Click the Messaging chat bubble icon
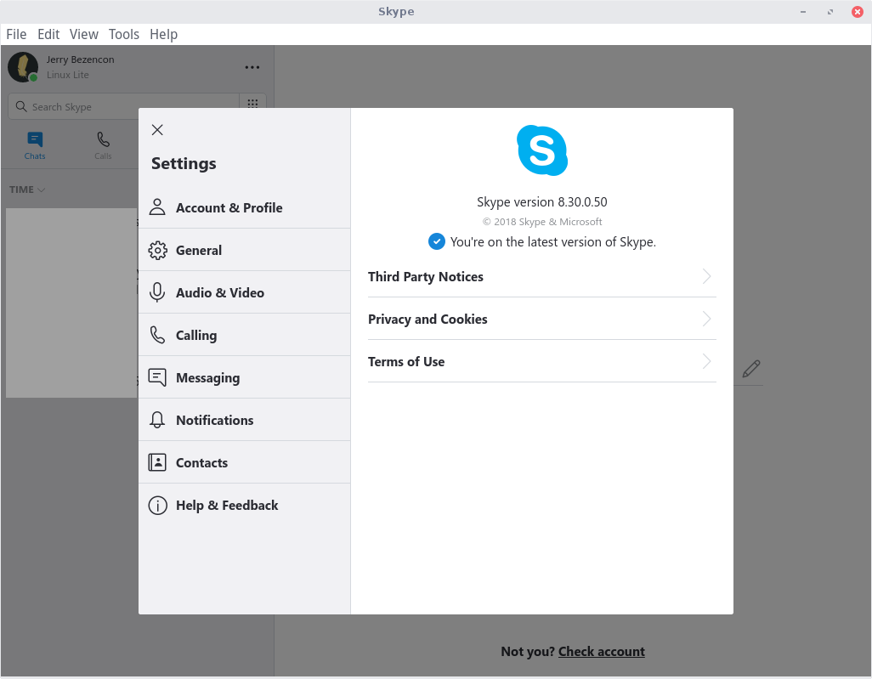 (x=157, y=377)
